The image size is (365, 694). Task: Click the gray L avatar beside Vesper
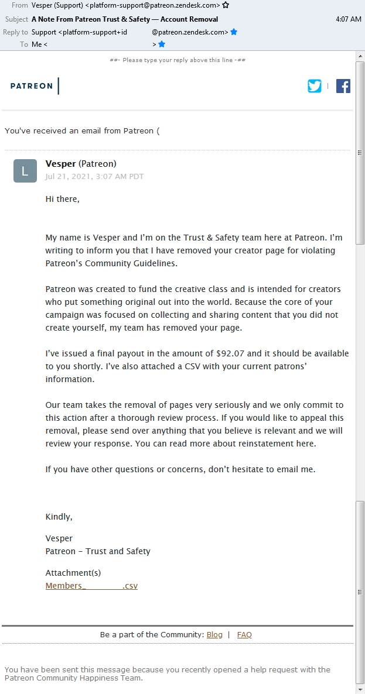tap(25, 171)
